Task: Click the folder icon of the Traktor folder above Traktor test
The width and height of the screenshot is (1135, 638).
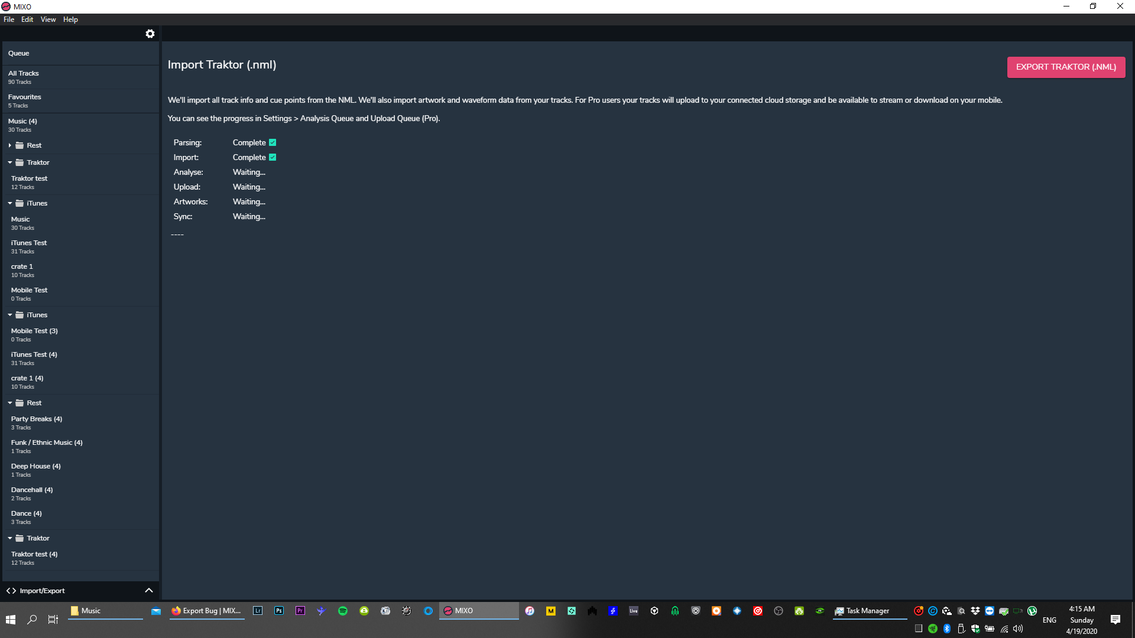Action: point(20,162)
